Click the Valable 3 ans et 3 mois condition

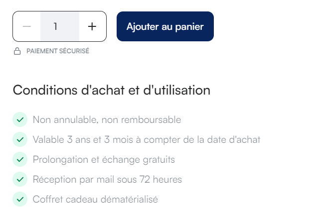coord(147,140)
